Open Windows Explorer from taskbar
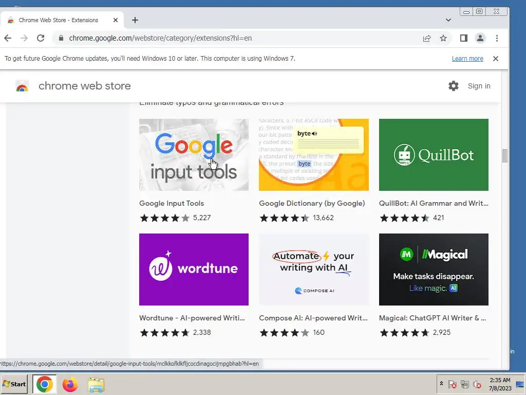This screenshot has height=395, width=526. click(x=96, y=385)
